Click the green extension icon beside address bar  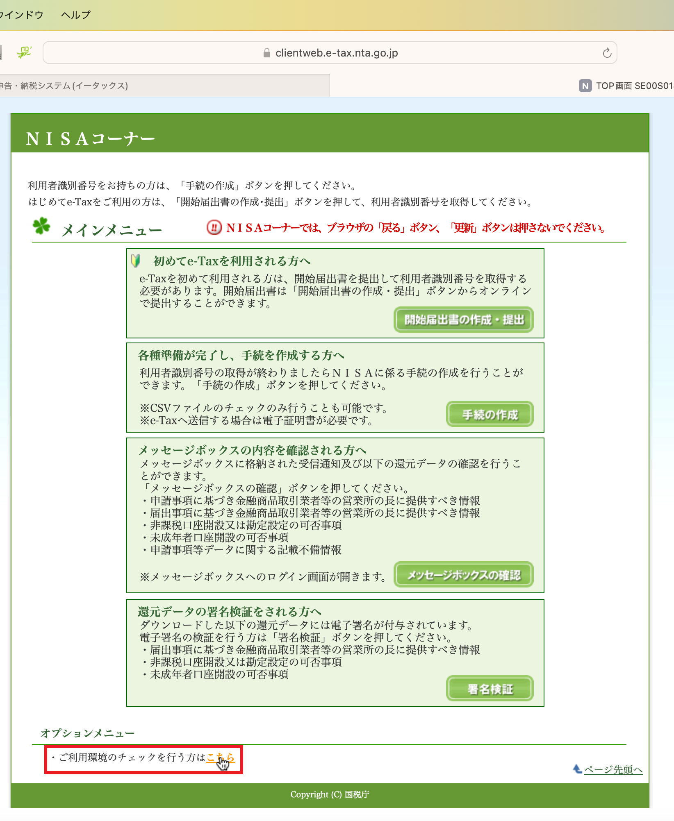(x=24, y=52)
